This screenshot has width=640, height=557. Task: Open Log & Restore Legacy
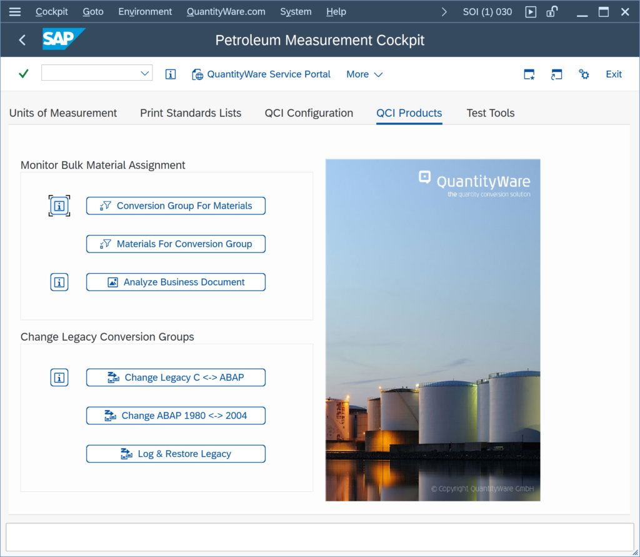tap(176, 454)
